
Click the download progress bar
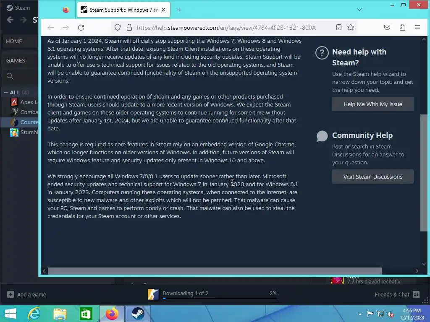pyautogui.click(x=219, y=298)
